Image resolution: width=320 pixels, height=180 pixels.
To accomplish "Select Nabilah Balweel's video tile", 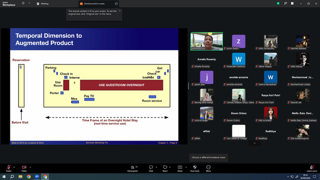I will pos(302,41).
